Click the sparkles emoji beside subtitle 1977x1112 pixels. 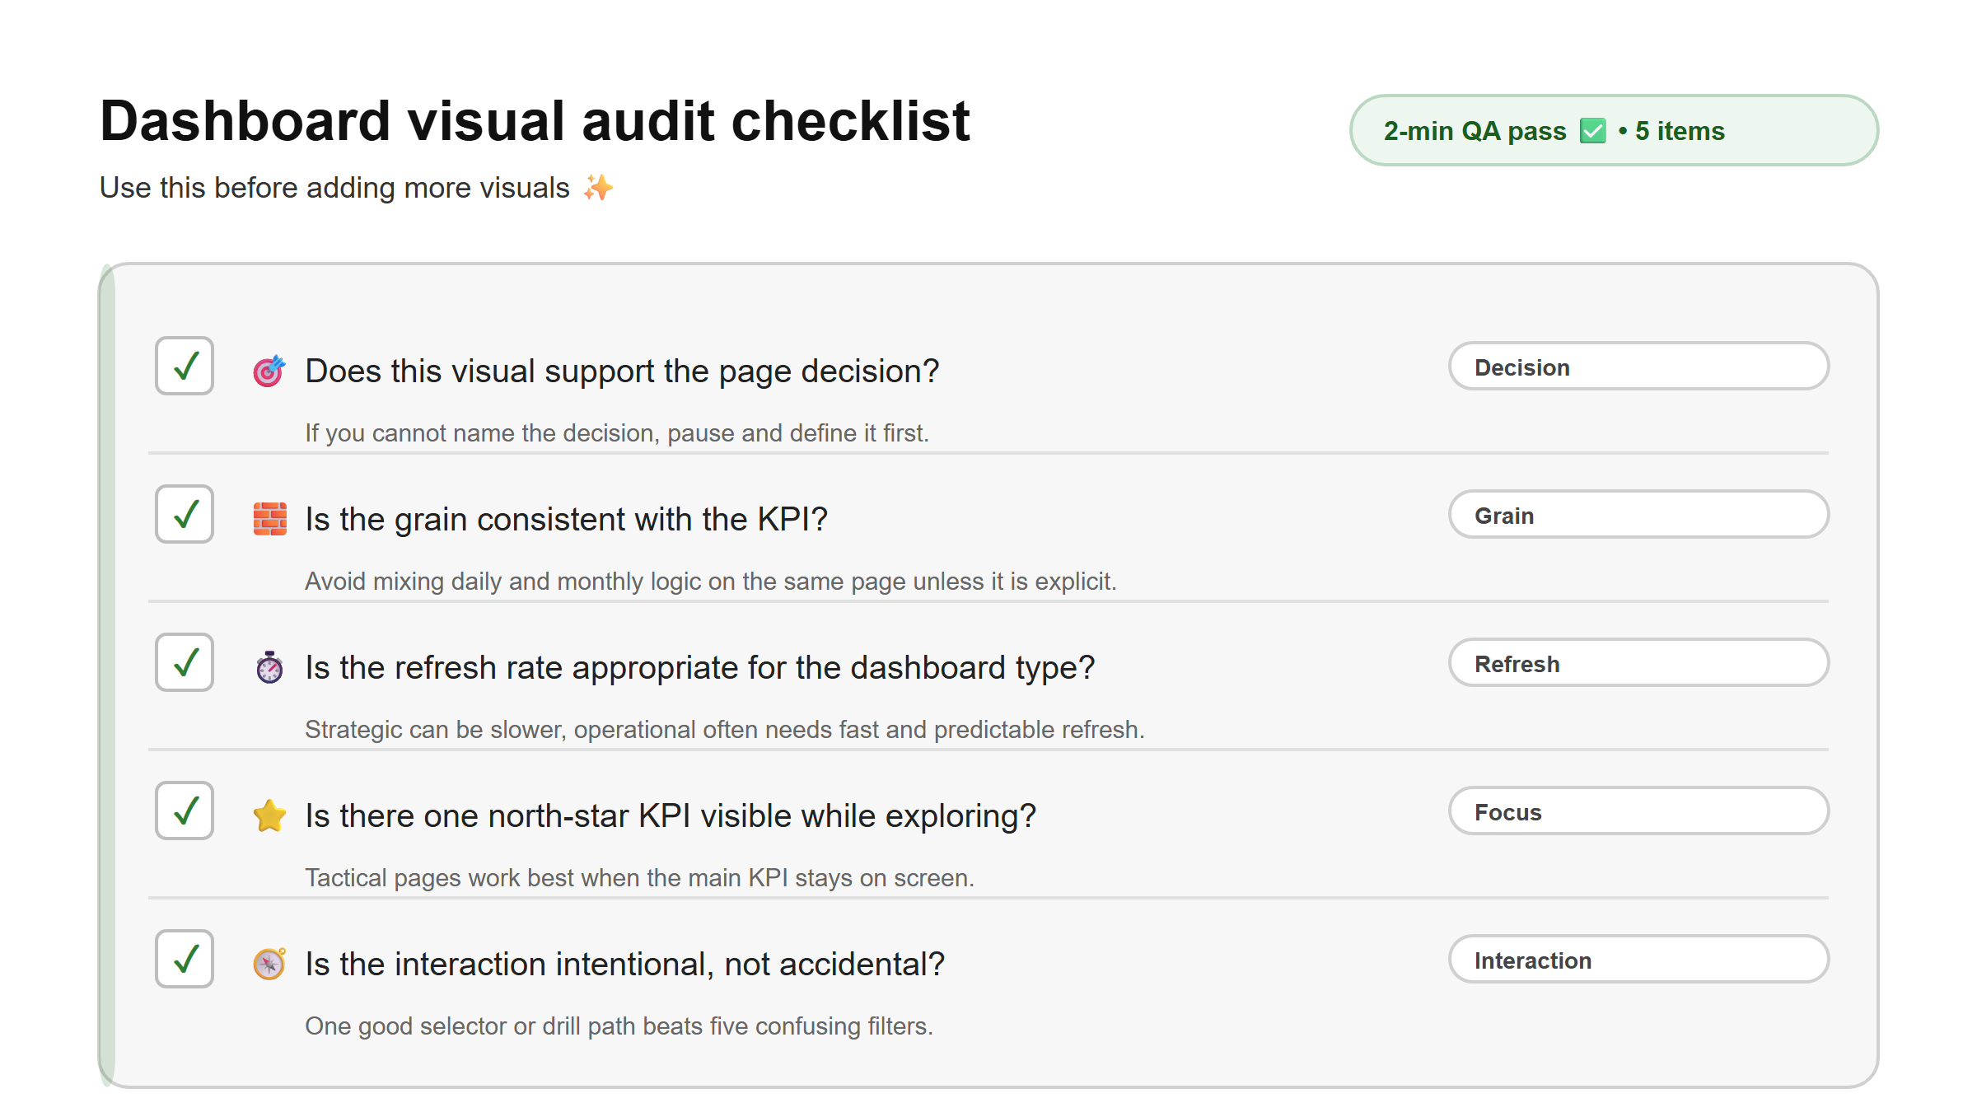point(598,188)
